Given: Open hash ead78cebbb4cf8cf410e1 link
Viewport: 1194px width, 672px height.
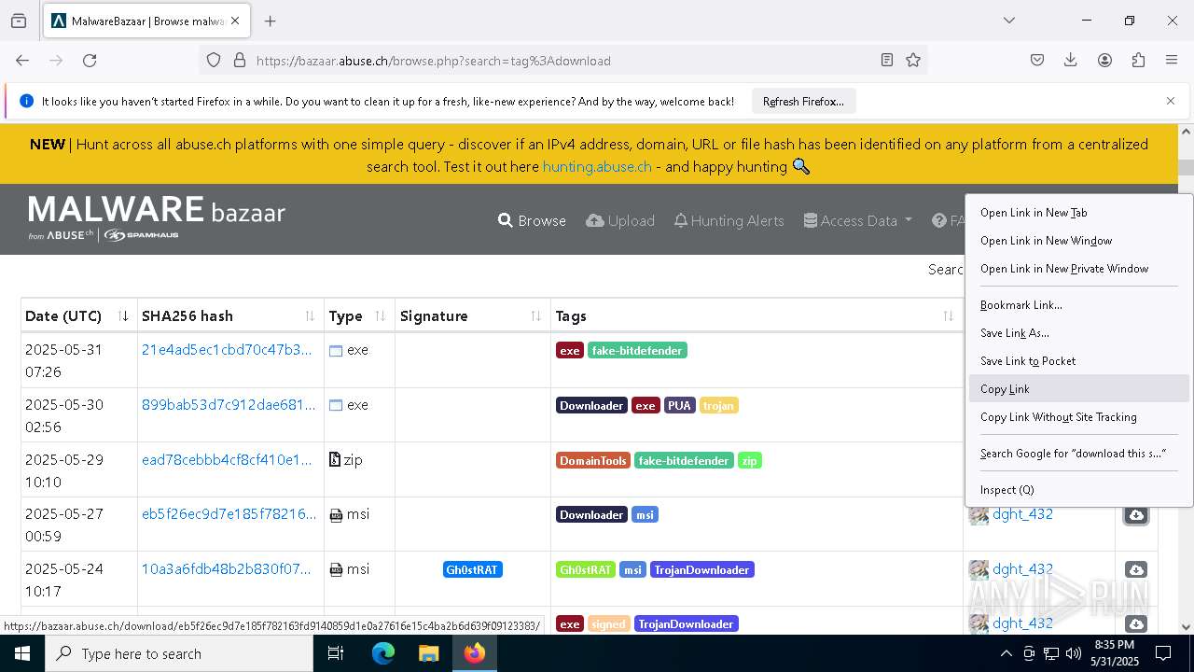Looking at the screenshot, I should (227, 460).
